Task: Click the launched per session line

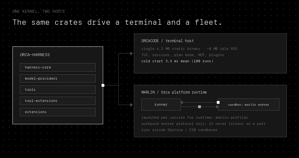Action: click(195, 118)
